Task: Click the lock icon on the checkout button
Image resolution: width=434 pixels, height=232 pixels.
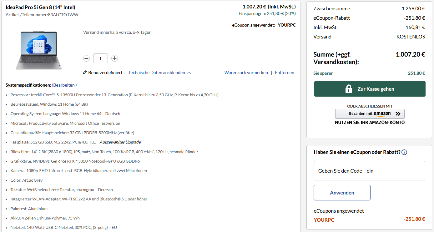Action: pos(348,89)
